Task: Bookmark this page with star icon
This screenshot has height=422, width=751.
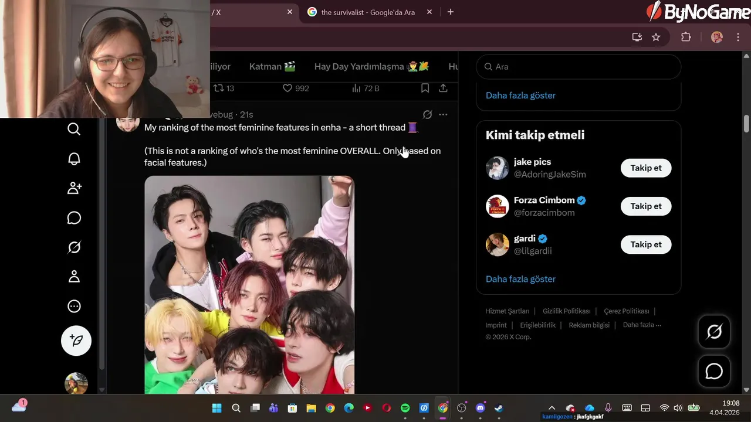Action: (656, 37)
